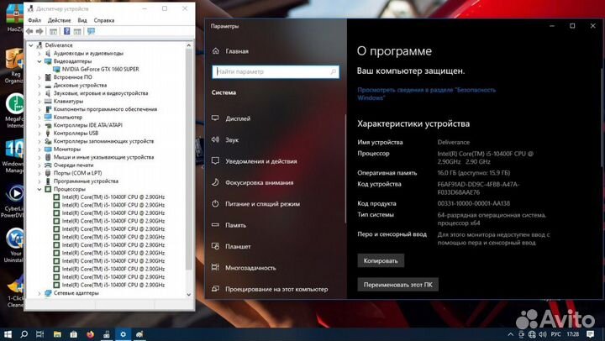Click the Forward arrow in Device Manager toolbar
The height and width of the screenshot is (341, 605).
(x=39, y=32)
